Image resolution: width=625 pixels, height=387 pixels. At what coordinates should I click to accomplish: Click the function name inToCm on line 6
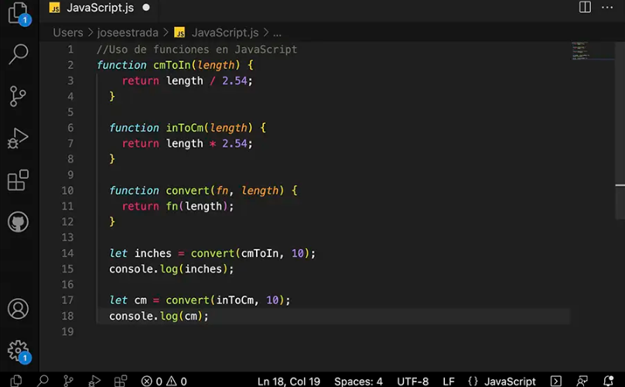tap(185, 128)
